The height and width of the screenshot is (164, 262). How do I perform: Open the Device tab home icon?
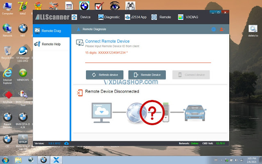coord(74,17)
